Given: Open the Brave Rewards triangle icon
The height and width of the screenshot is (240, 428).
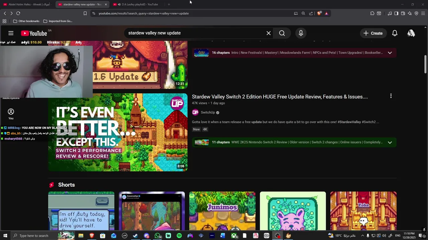Looking at the screenshot, I should (326, 13).
